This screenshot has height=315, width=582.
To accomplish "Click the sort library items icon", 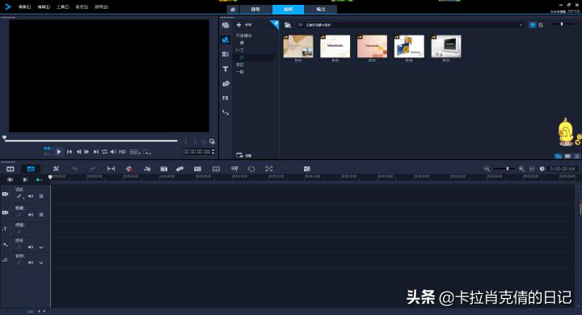I will [541, 25].
